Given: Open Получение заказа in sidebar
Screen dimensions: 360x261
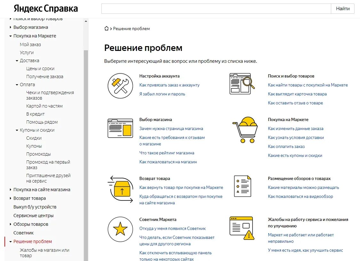Looking at the screenshot, I should coord(44,77).
